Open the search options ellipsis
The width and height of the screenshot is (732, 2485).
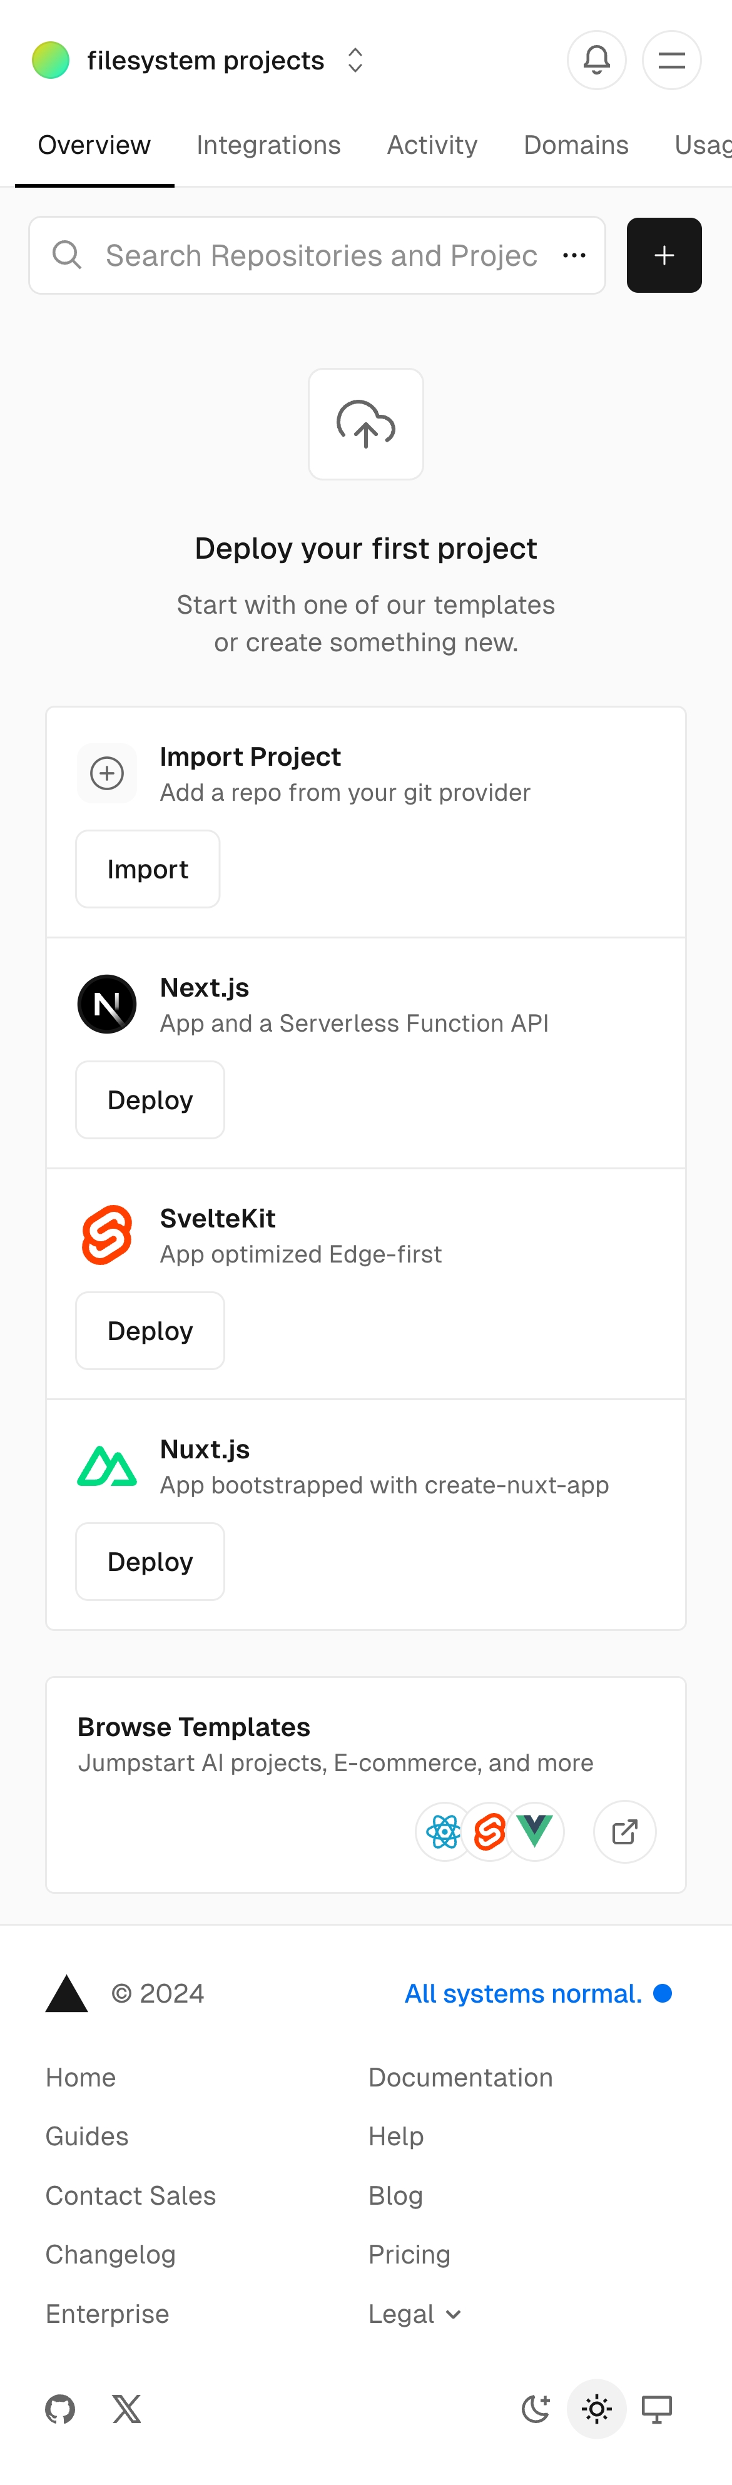(x=575, y=255)
